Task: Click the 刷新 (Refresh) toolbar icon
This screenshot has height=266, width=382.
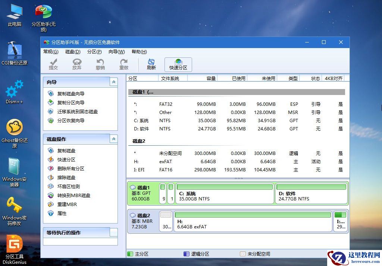Action: coord(151,63)
